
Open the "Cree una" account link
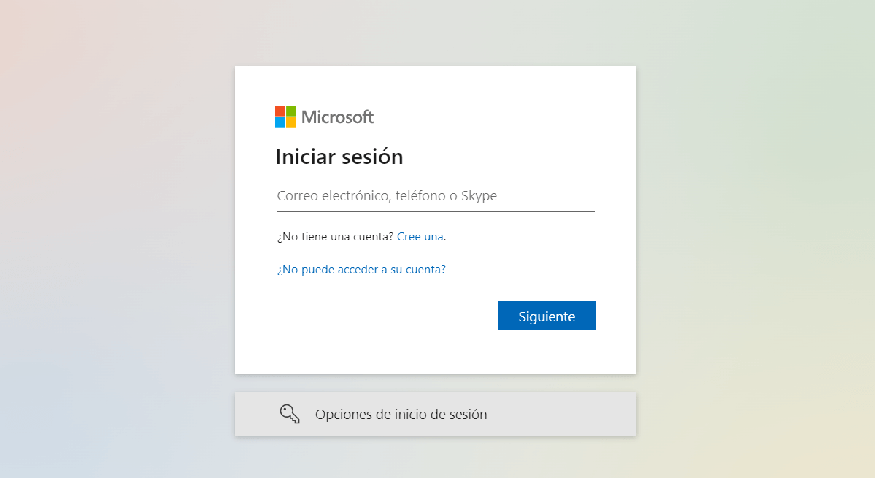click(x=420, y=237)
